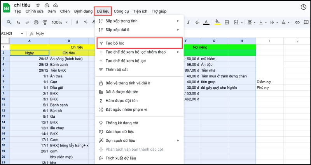
Task: Insert a comment
Action: coord(306,22)
